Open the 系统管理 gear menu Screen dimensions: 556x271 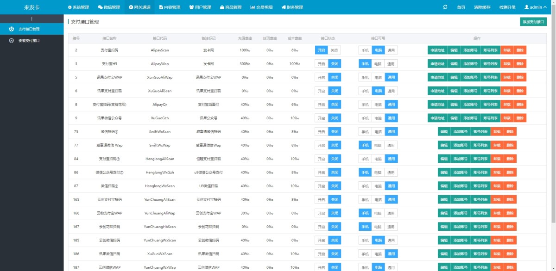tap(78, 7)
